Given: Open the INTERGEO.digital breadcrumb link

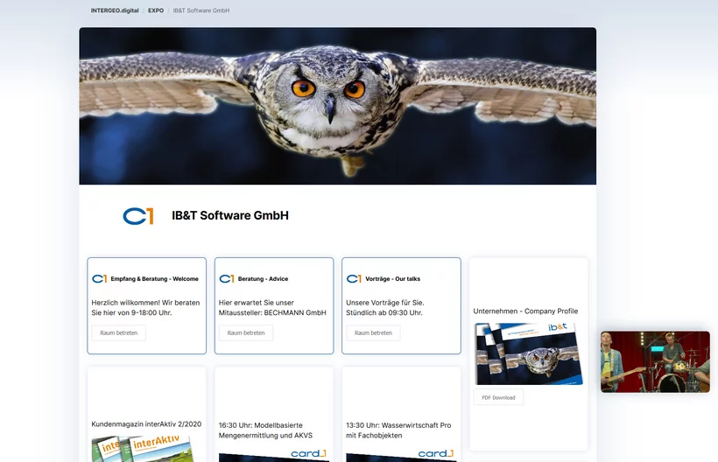Looking at the screenshot, I should 115,10.
